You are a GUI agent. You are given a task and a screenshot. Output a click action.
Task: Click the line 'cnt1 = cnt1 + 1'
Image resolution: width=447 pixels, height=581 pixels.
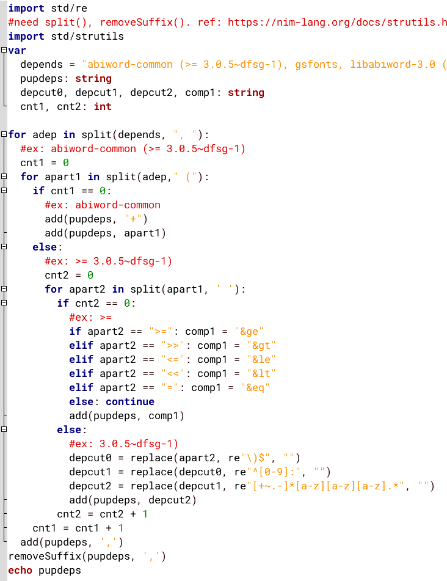78,528
